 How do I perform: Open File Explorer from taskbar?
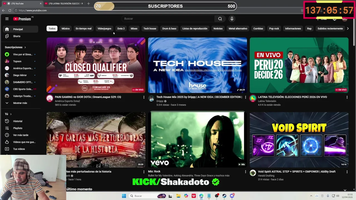[178, 196]
